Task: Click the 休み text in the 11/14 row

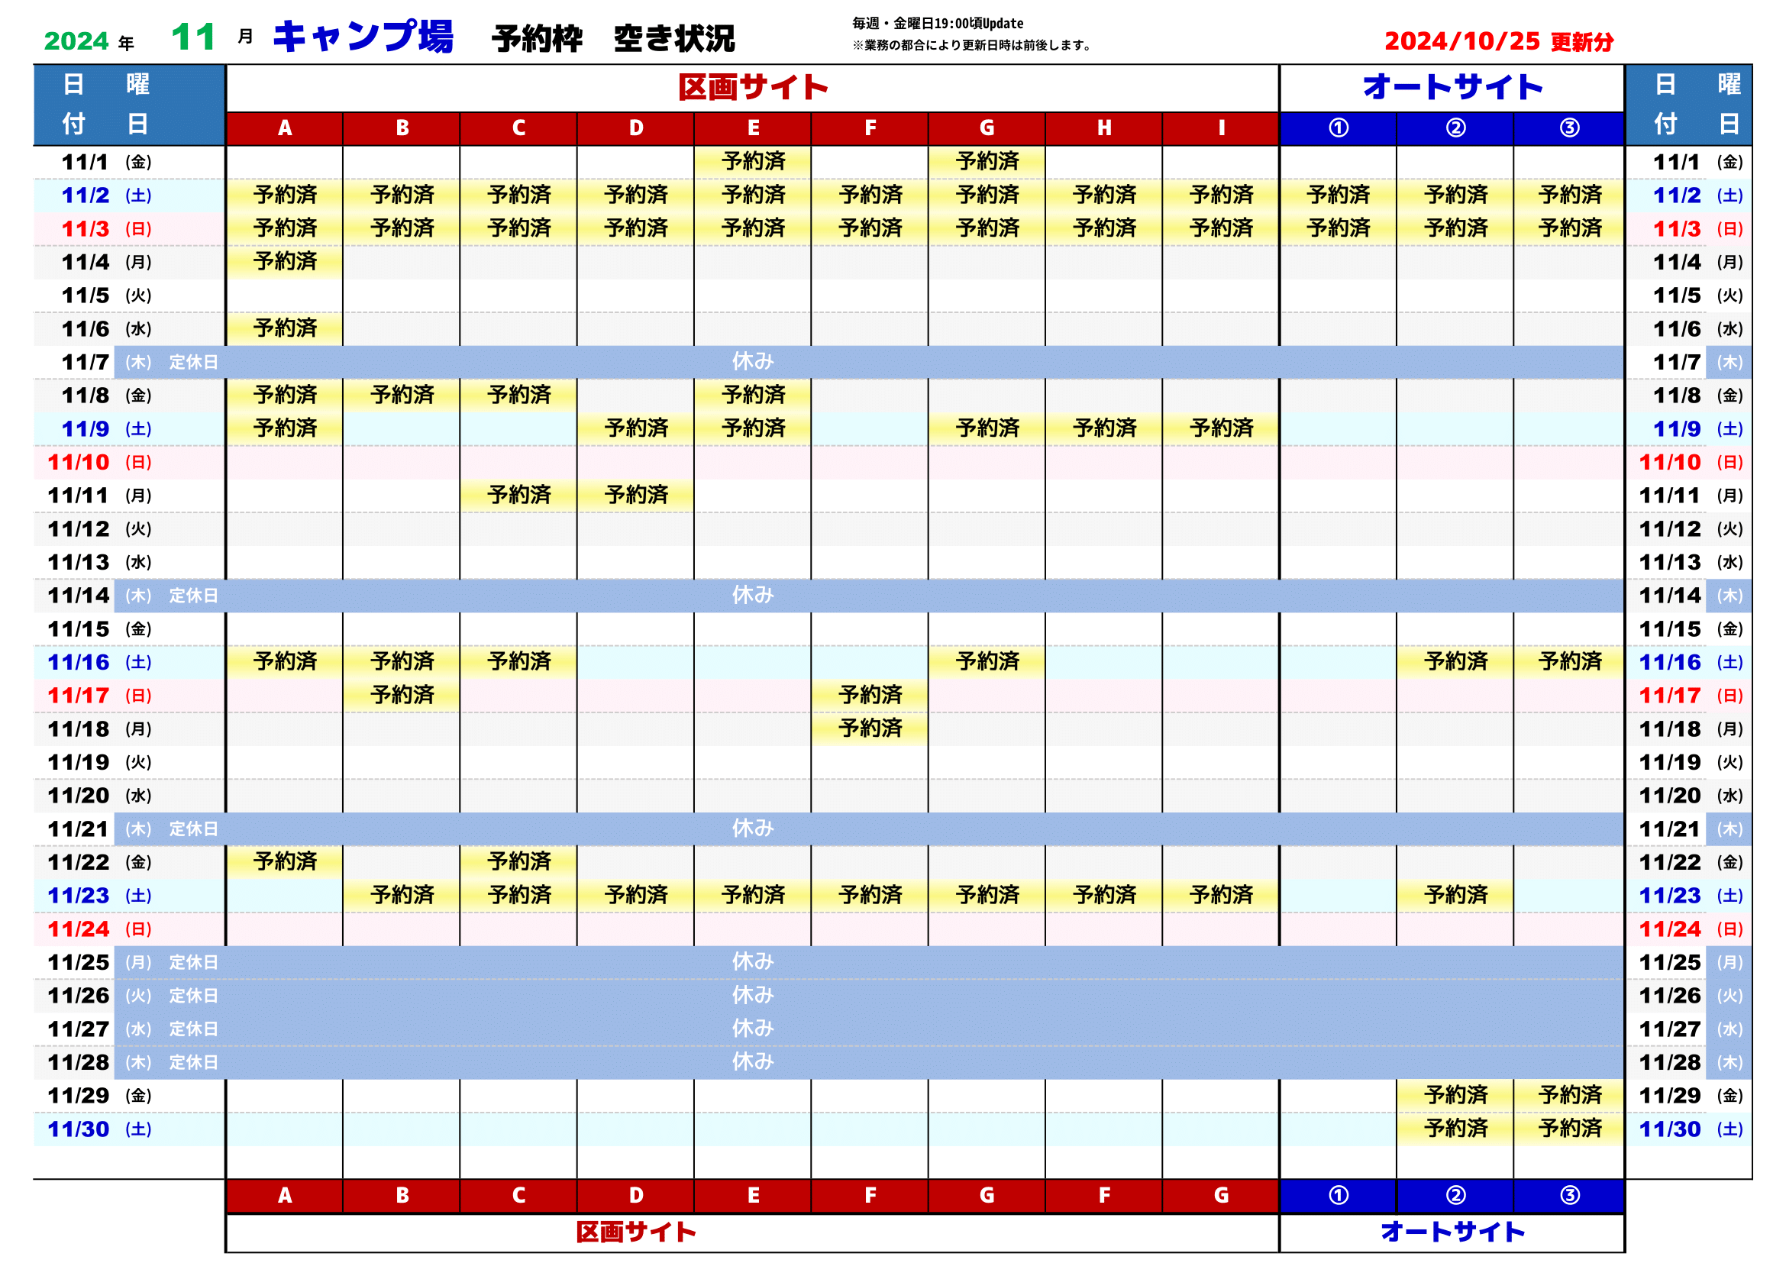Action: coord(752,595)
